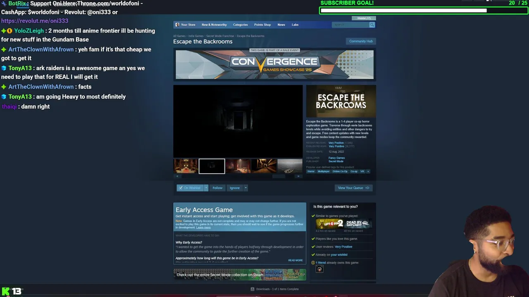
Task: Click the Horror tag
Action: pyautogui.click(x=311, y=171)
